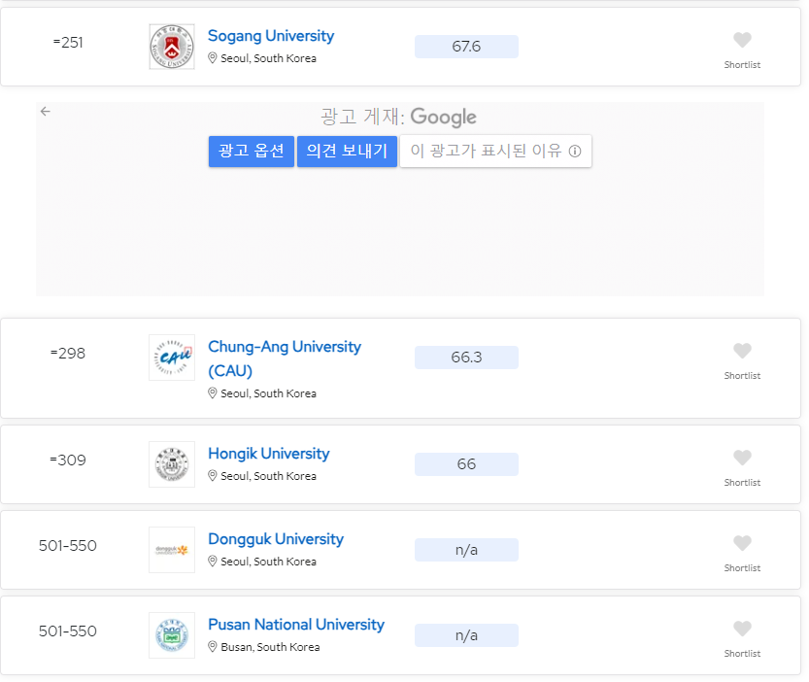
Task: Click the Google ad attribution text
Action: (398, 118)
